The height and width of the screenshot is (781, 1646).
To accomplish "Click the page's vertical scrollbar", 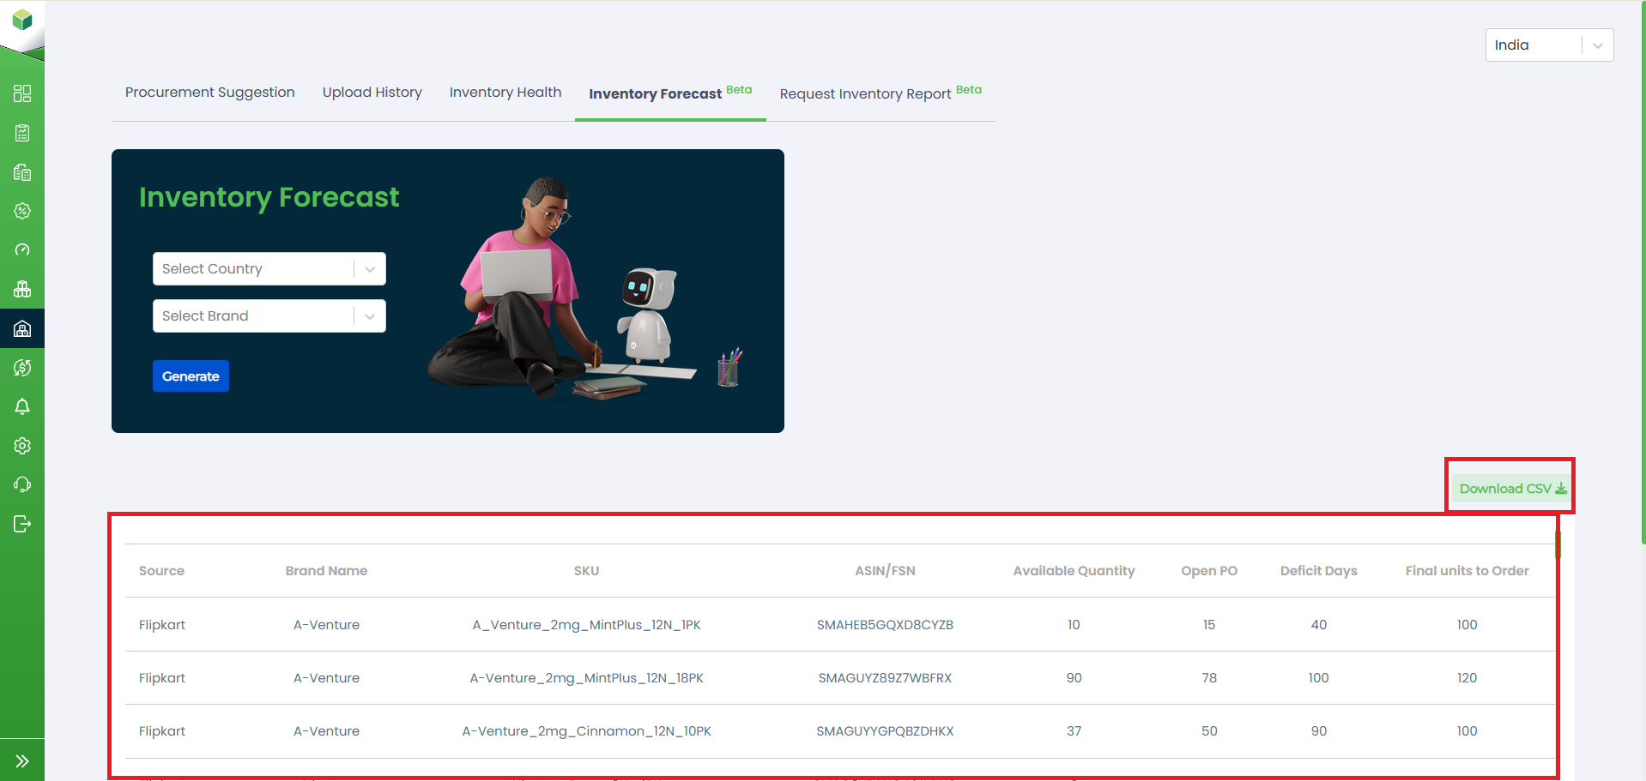I will 1643,274.
